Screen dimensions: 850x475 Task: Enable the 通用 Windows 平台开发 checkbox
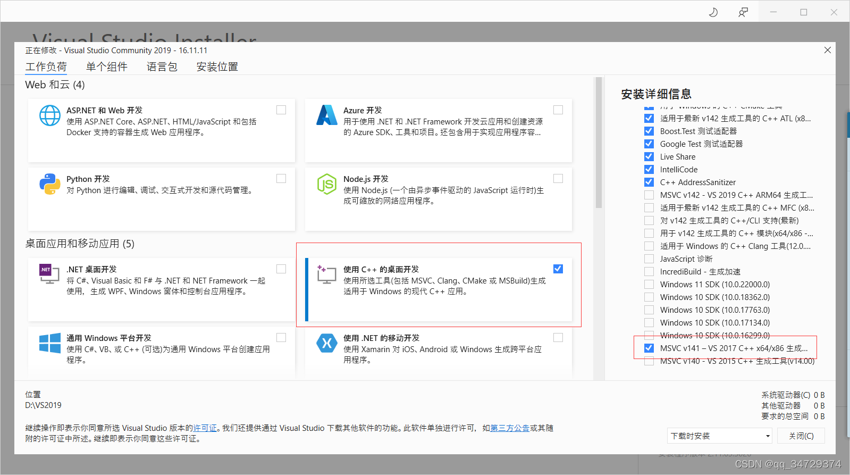click(281, 337)
